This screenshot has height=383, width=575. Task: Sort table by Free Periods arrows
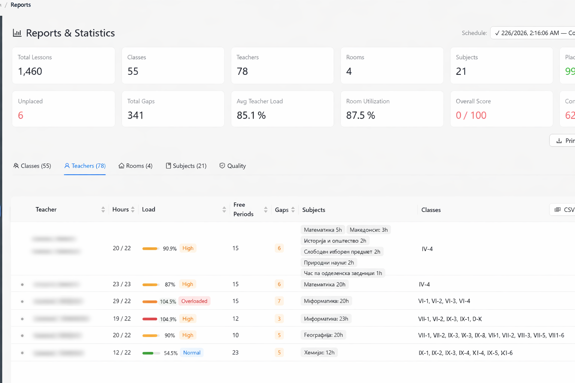click(266, 209)
